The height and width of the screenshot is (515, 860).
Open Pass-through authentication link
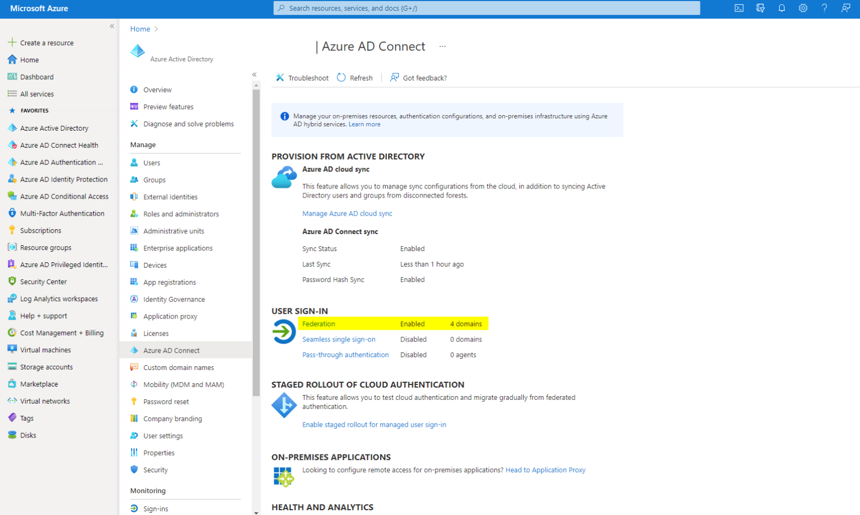[x=345, y=355]
